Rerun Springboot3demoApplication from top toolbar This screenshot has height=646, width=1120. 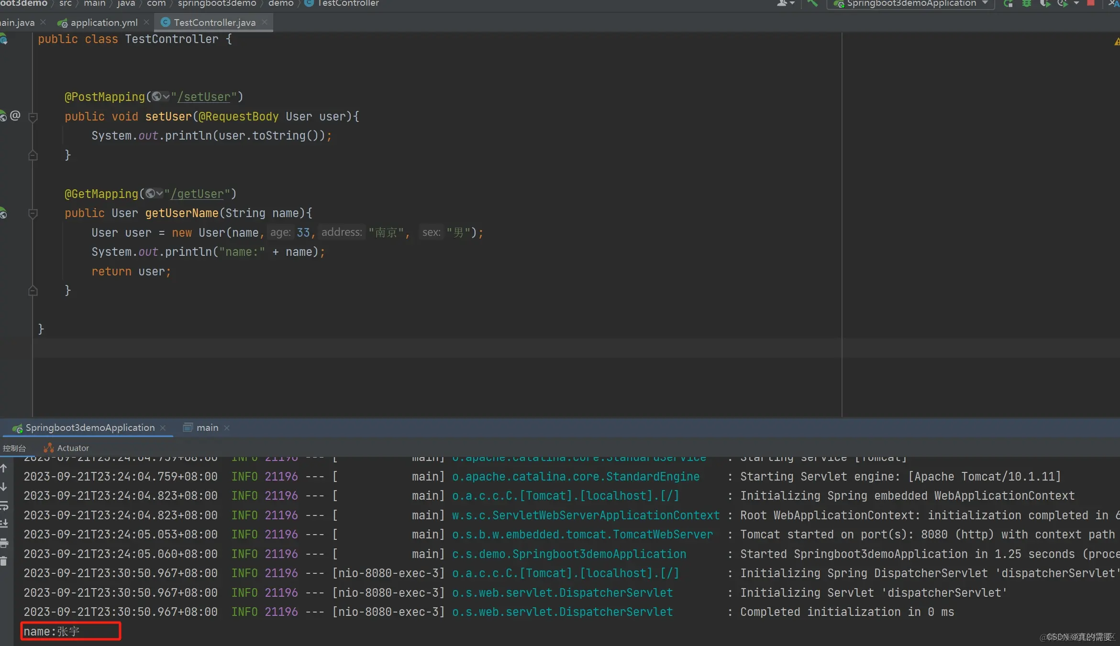[1008, 3]
